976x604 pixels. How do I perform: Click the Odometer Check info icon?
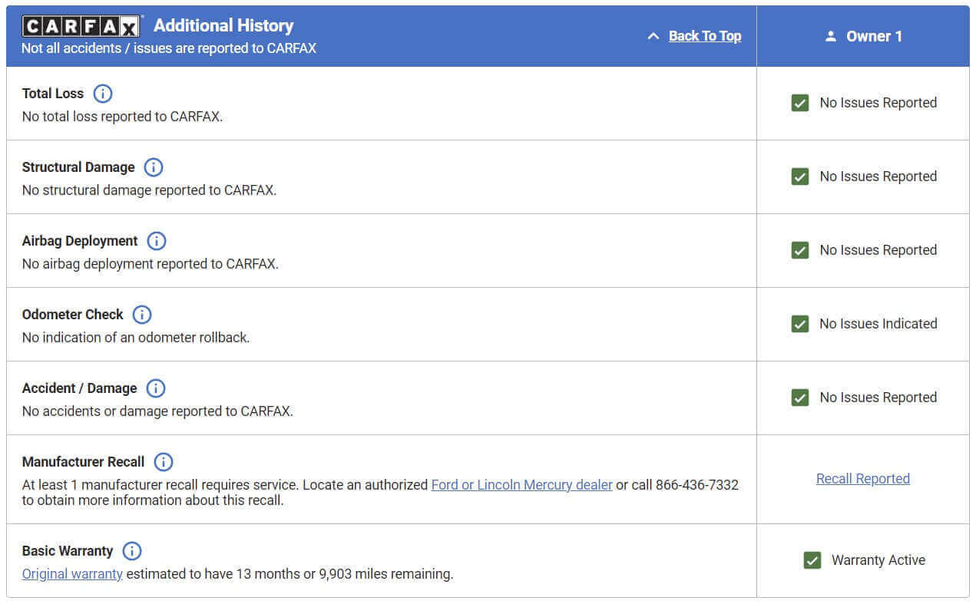coord(141,315)
